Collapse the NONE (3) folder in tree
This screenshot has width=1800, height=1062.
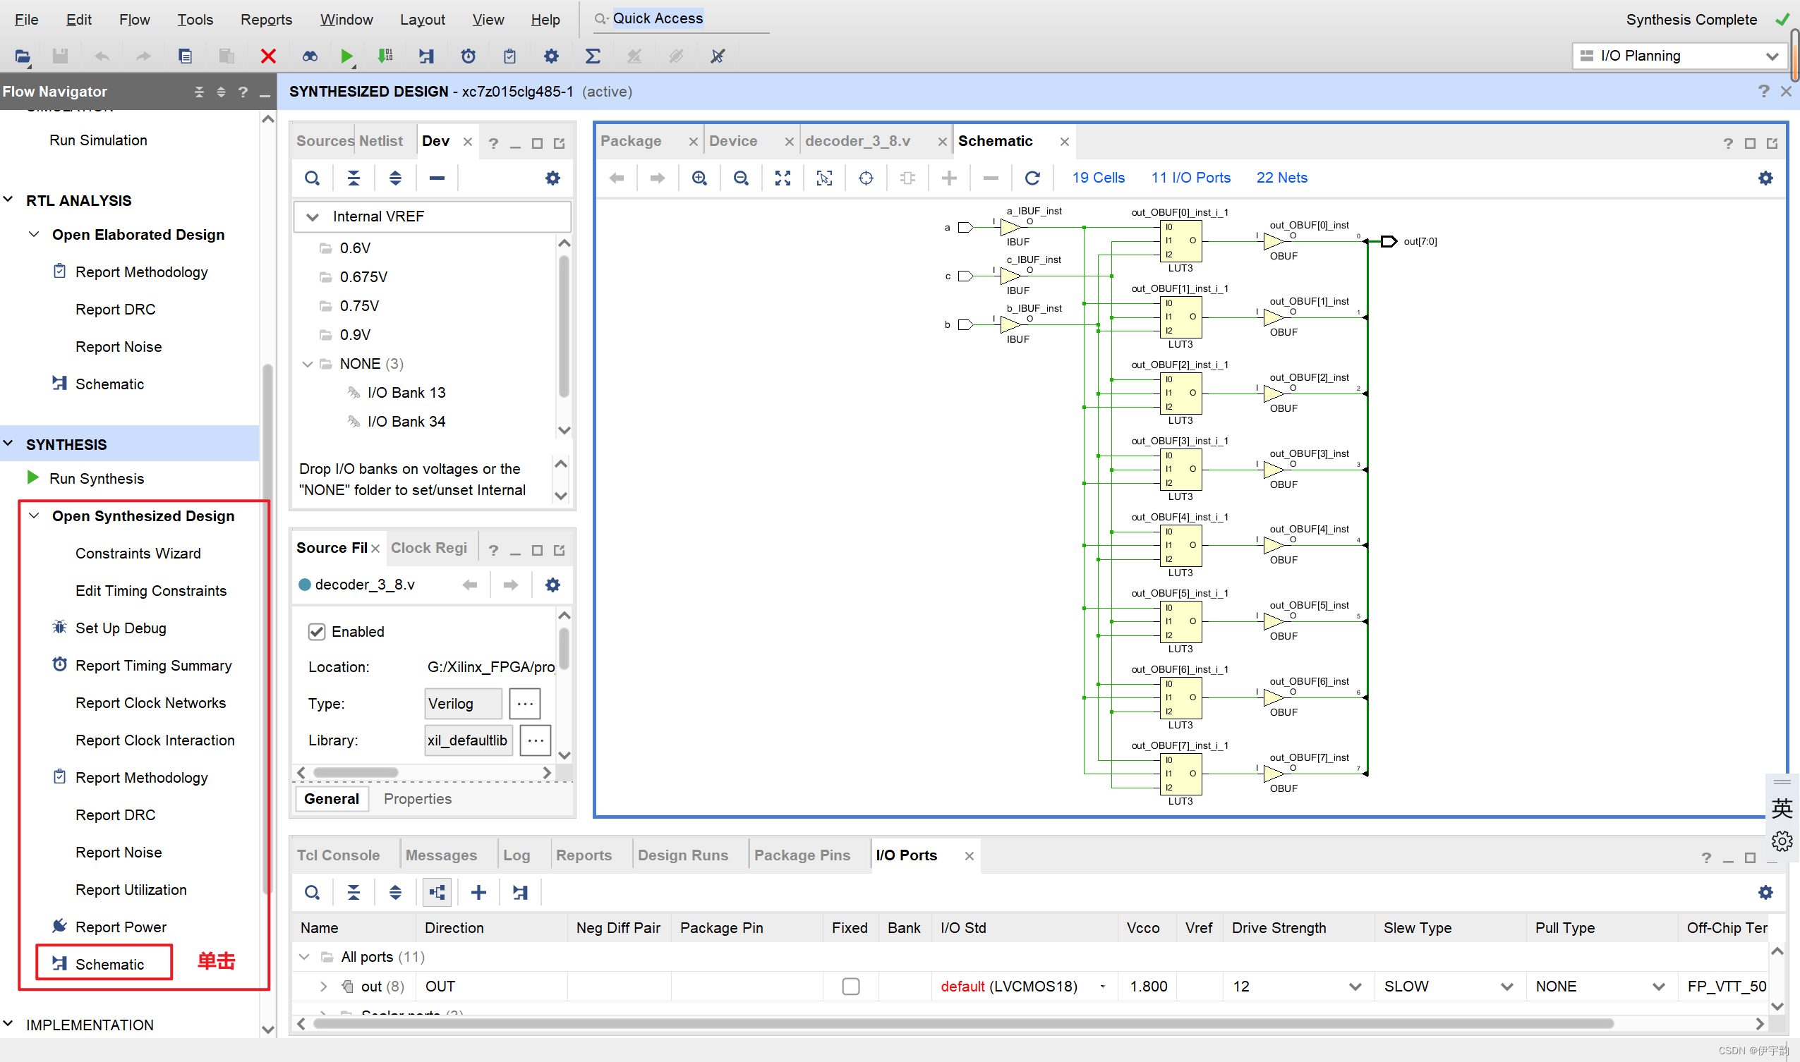tap(308, 365)
